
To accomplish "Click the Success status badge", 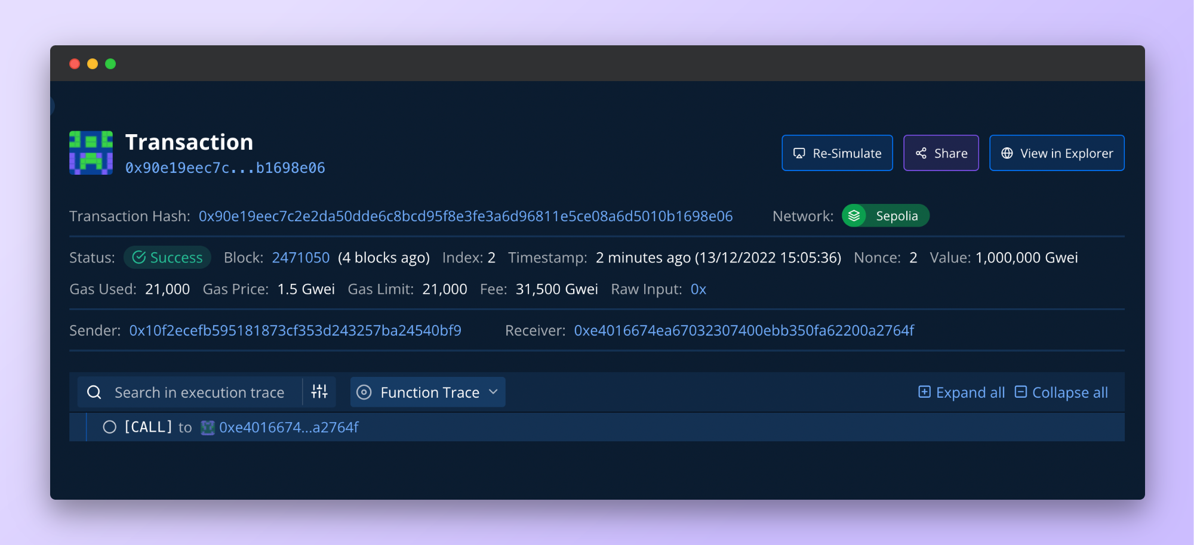I will [x=167, y=258].
